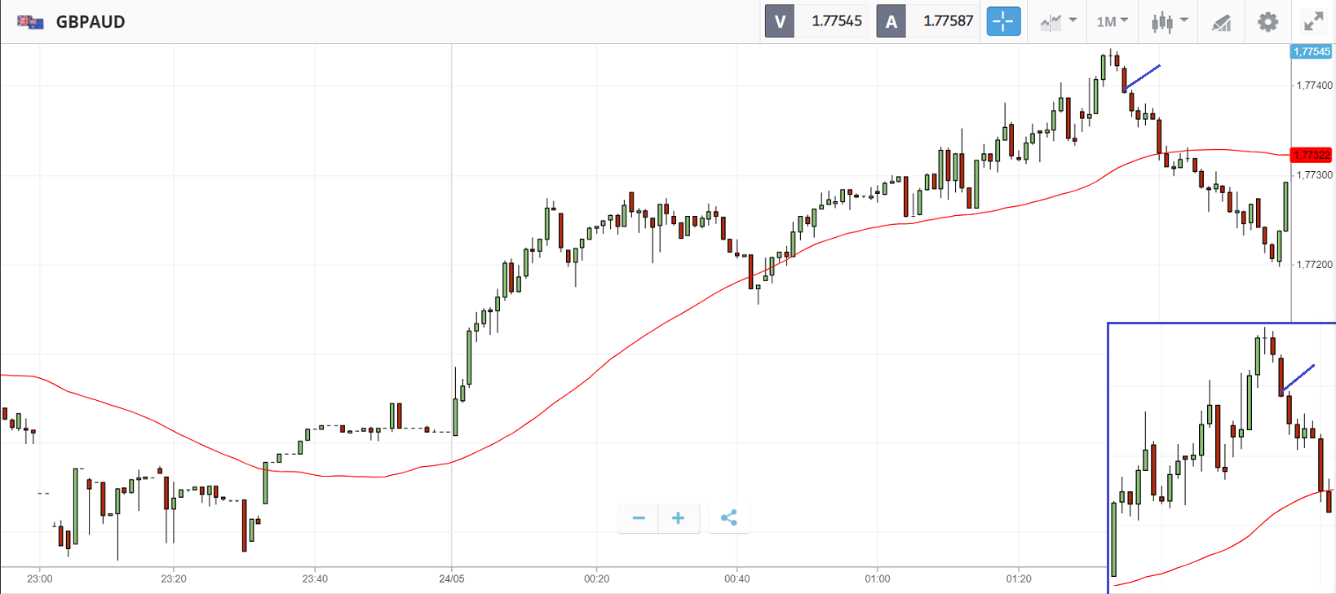This screenshot has width=1336, height=594.
Task: Click the 24/05 date marker on time axis
Action: tap(451, 579)
